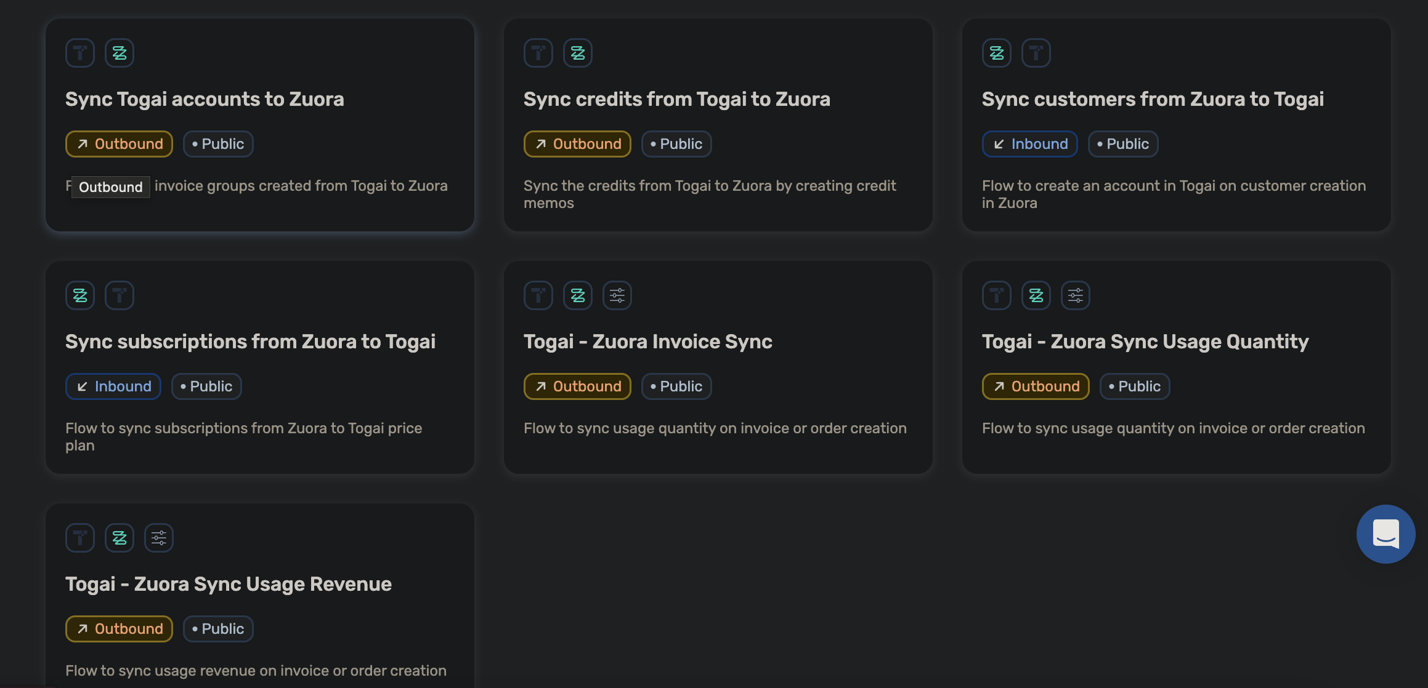Click Togai icon on Sync Usage Quantity card
Viewport: 1428px width, 688px height.
(x=997, y=295)
